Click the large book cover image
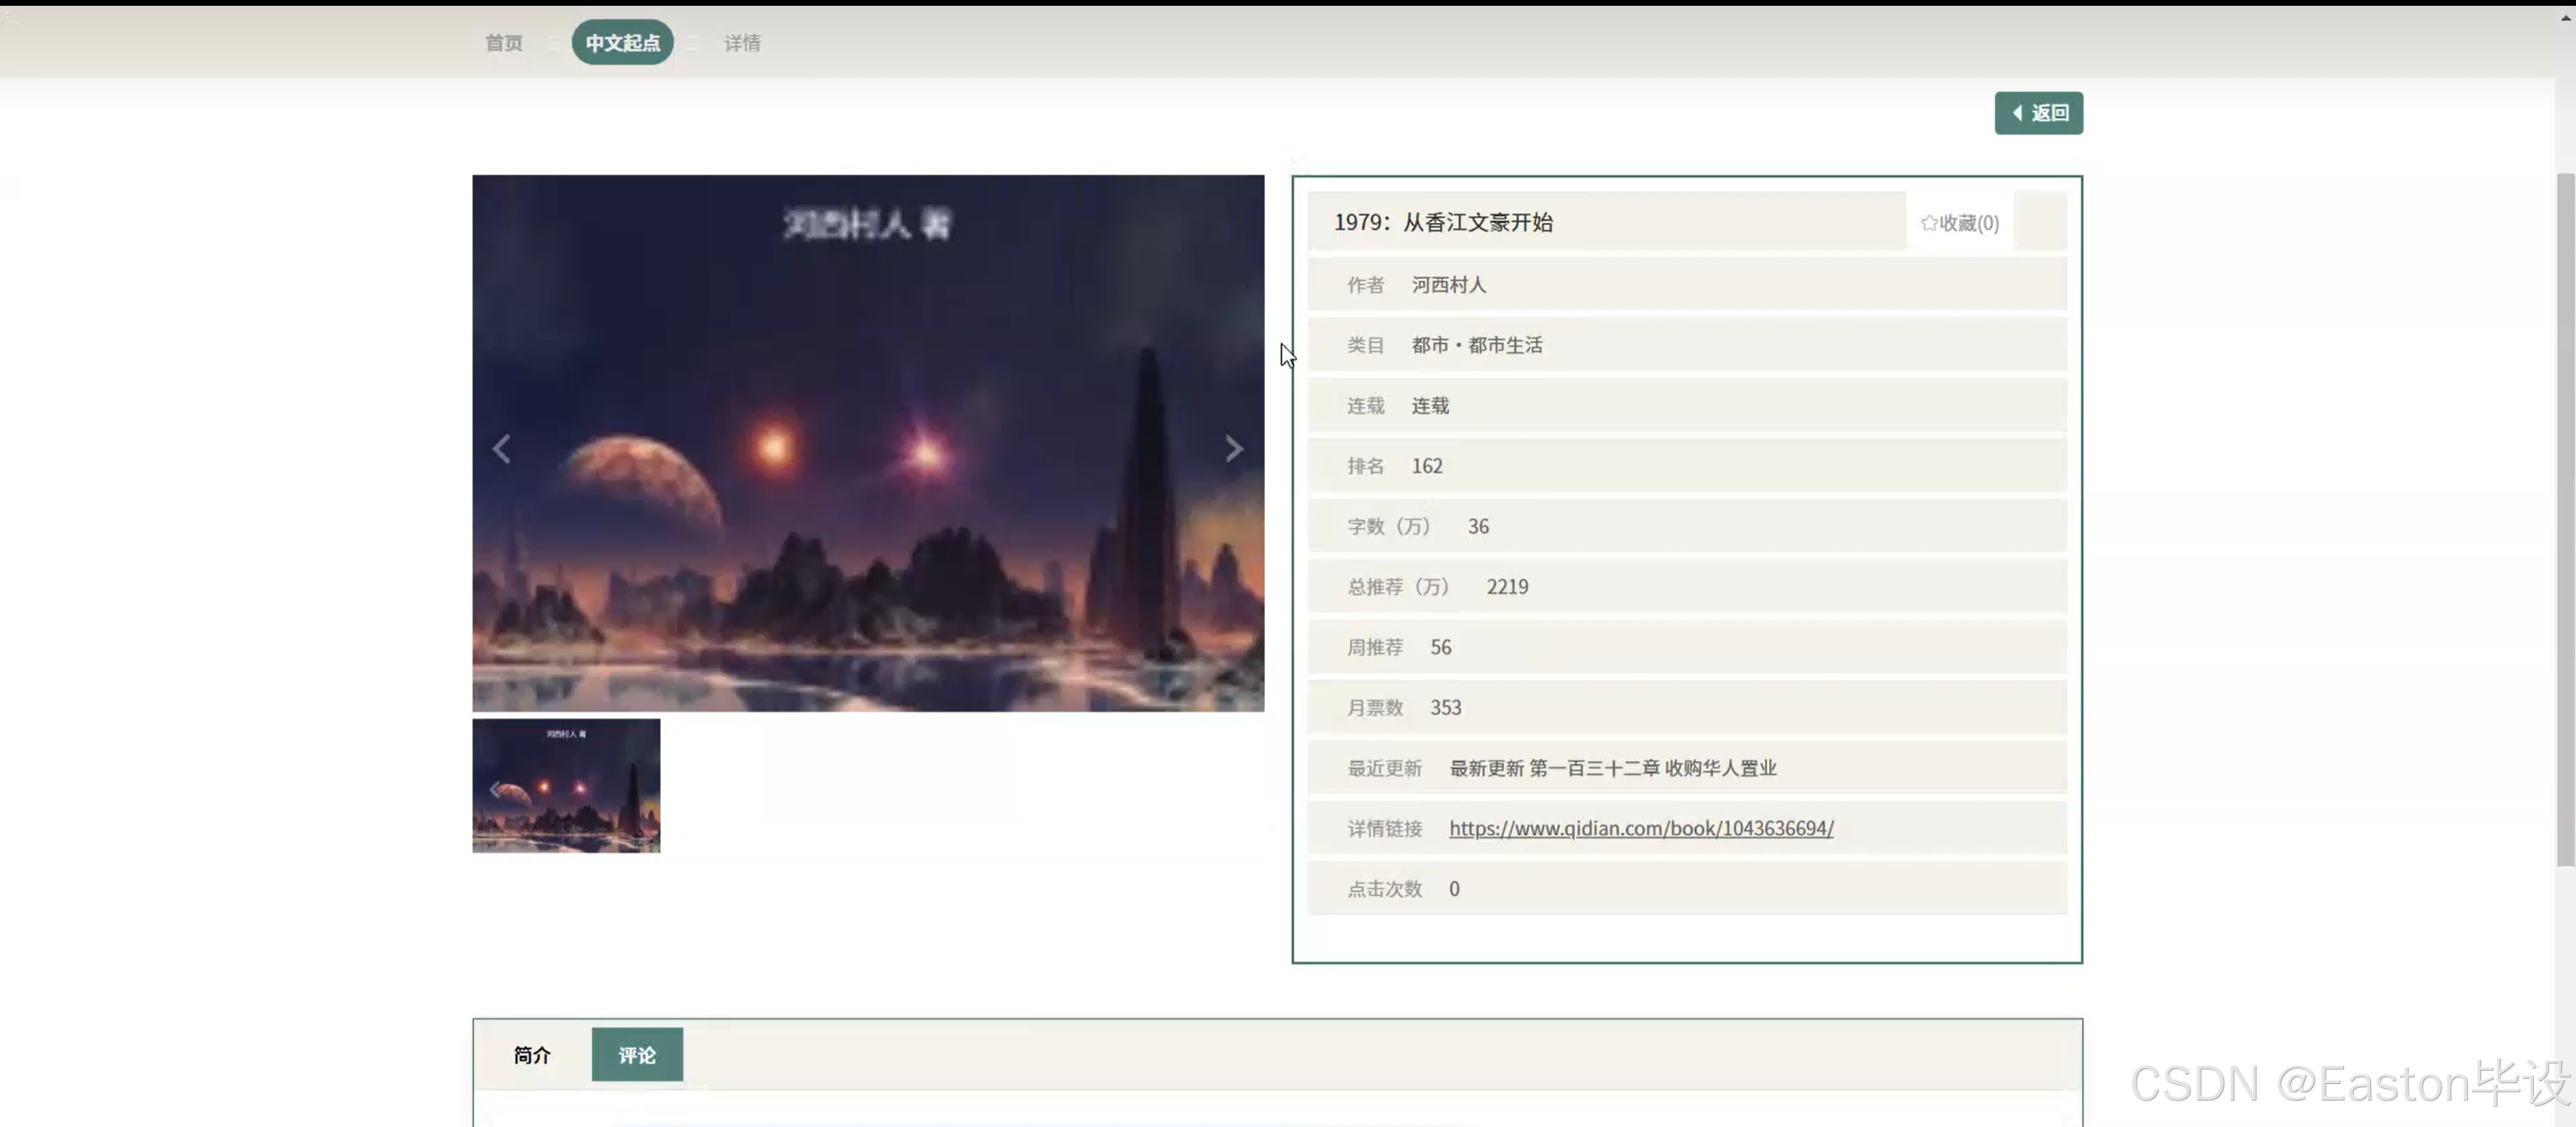The height and width of the screenshot is (1127, 2576). click(868, 444)
